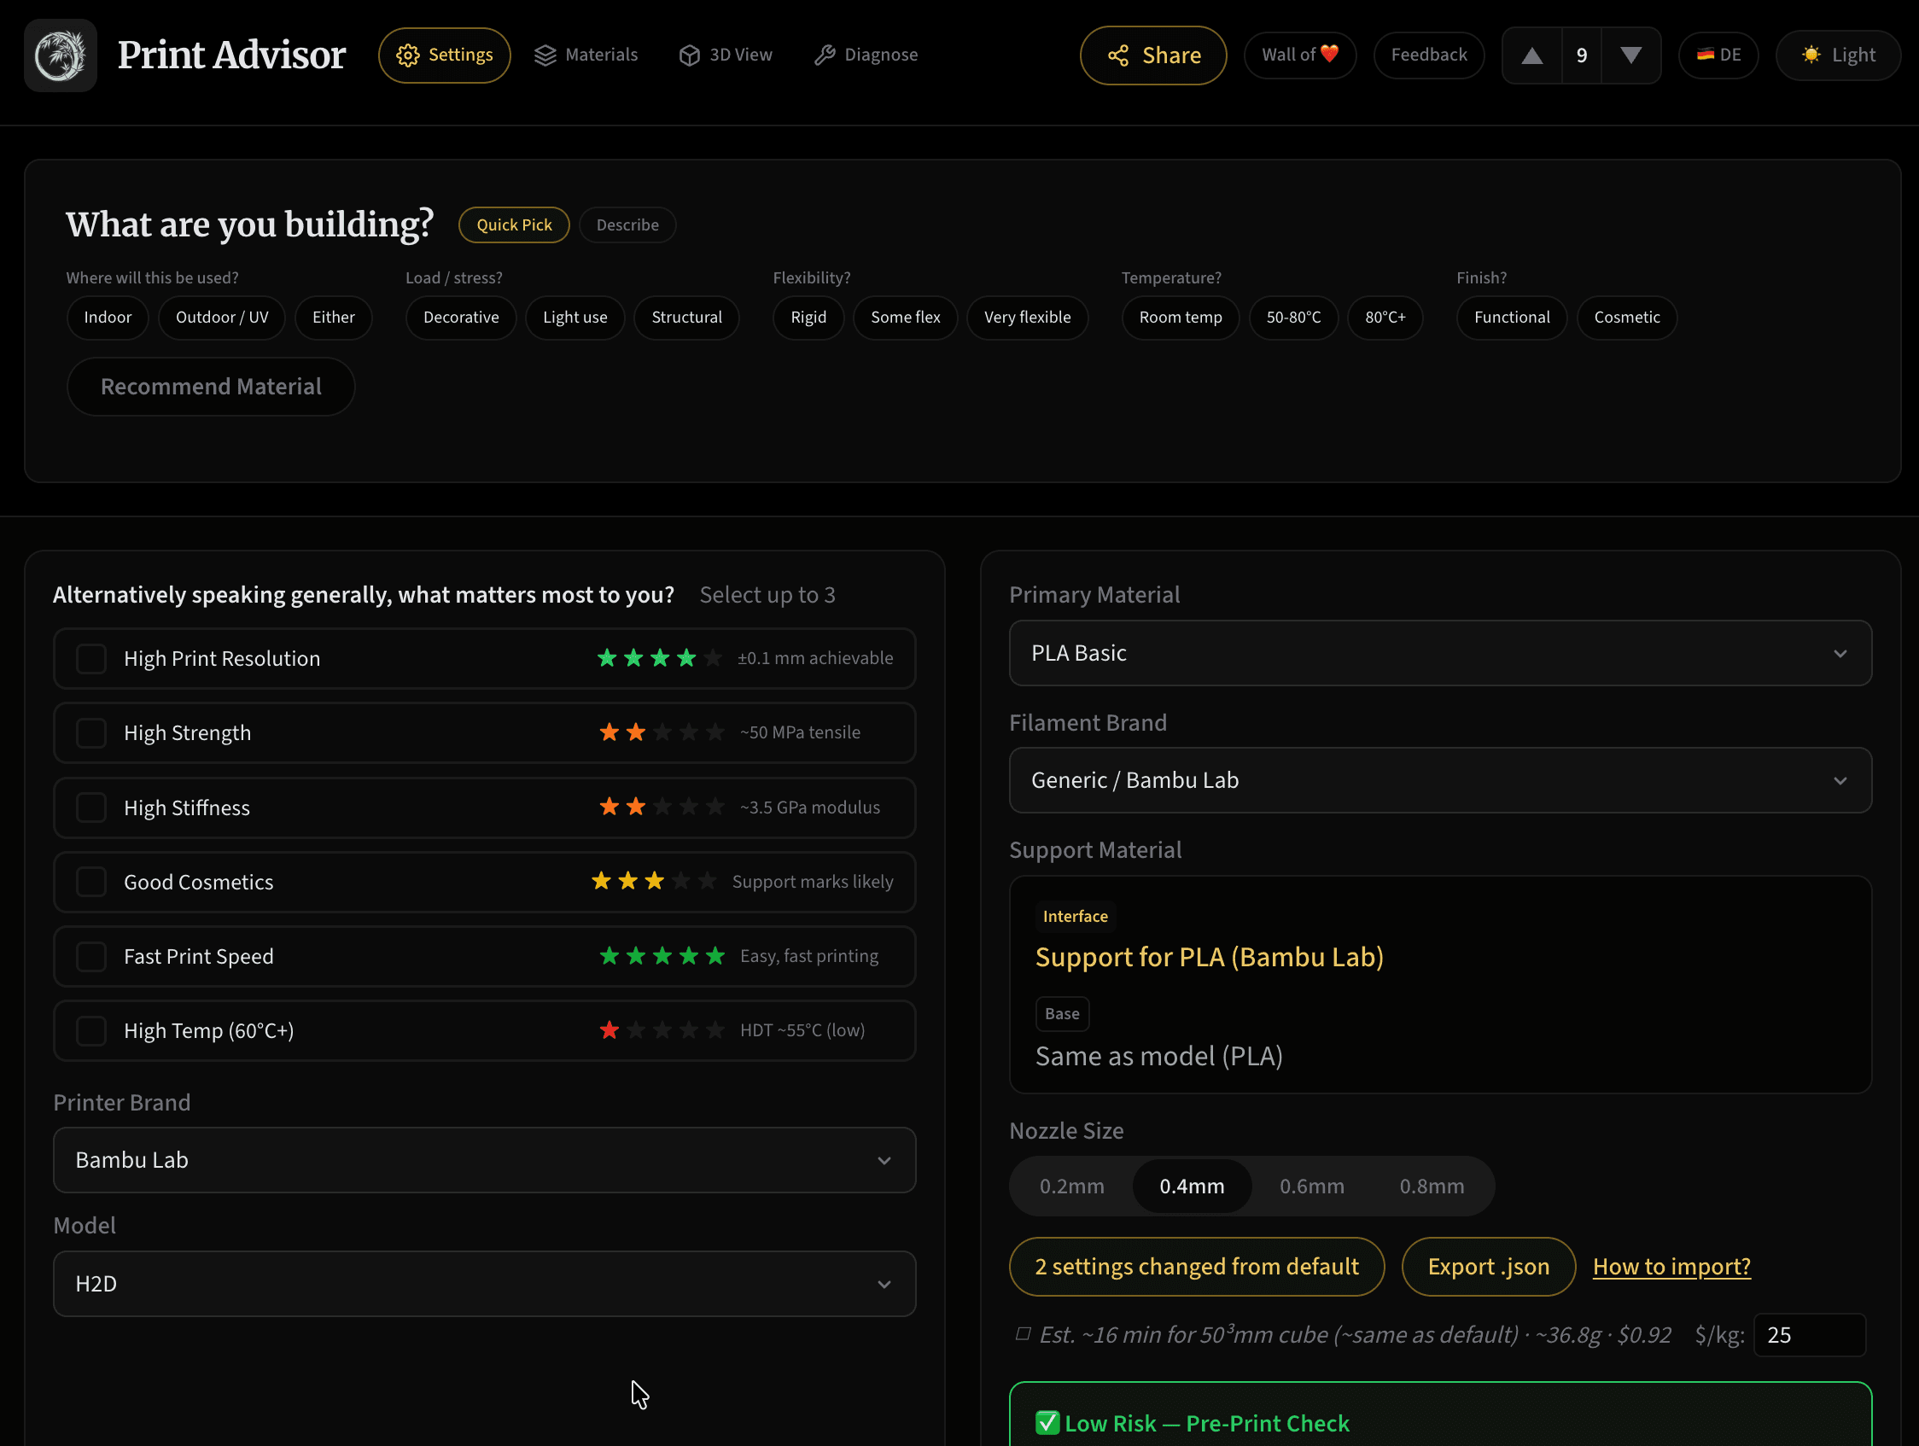Viewport: 1919px width, 1446px height.
Task: Click the share network icon
Action: (x=1118, y=55)
